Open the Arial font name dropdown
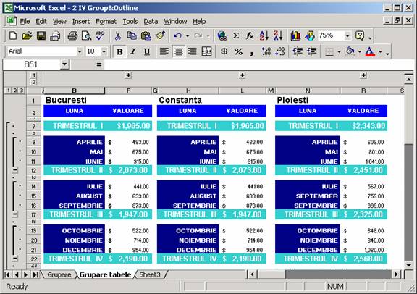The height and width of the screenshot is (294, 417). point(79,51)
